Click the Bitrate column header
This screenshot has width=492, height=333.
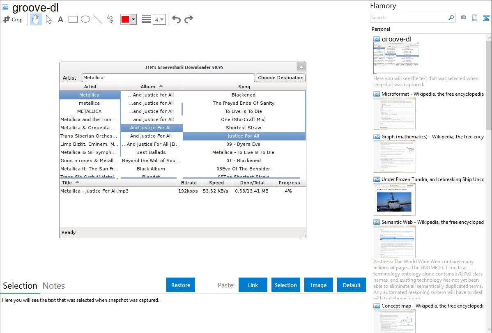[189, 183]
